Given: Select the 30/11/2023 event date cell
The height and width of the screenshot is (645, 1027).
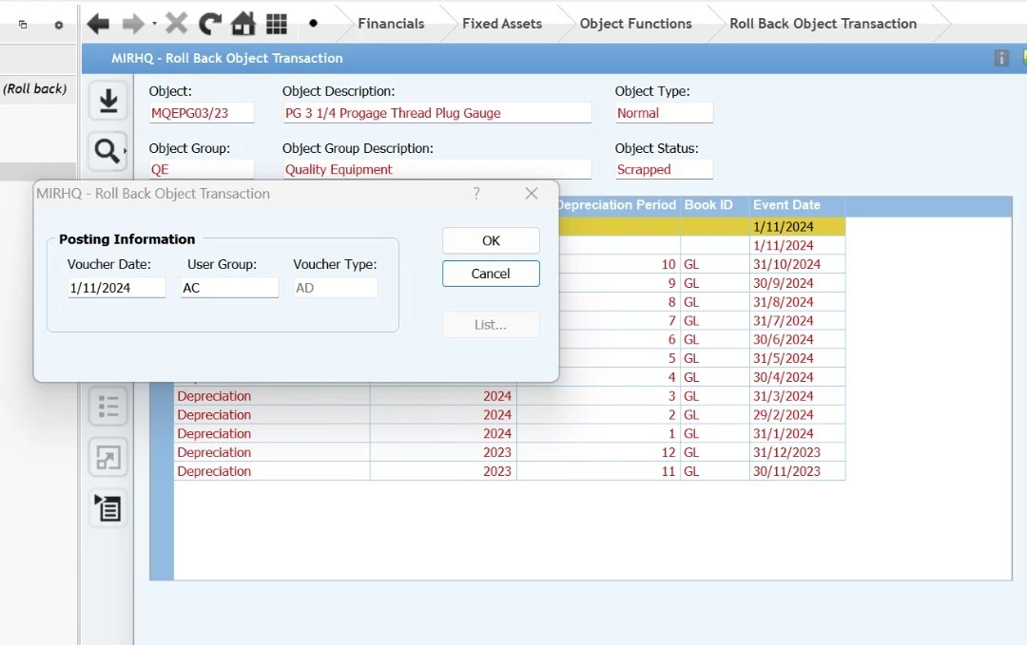Looking at the screenshot, I should (798, 472).
